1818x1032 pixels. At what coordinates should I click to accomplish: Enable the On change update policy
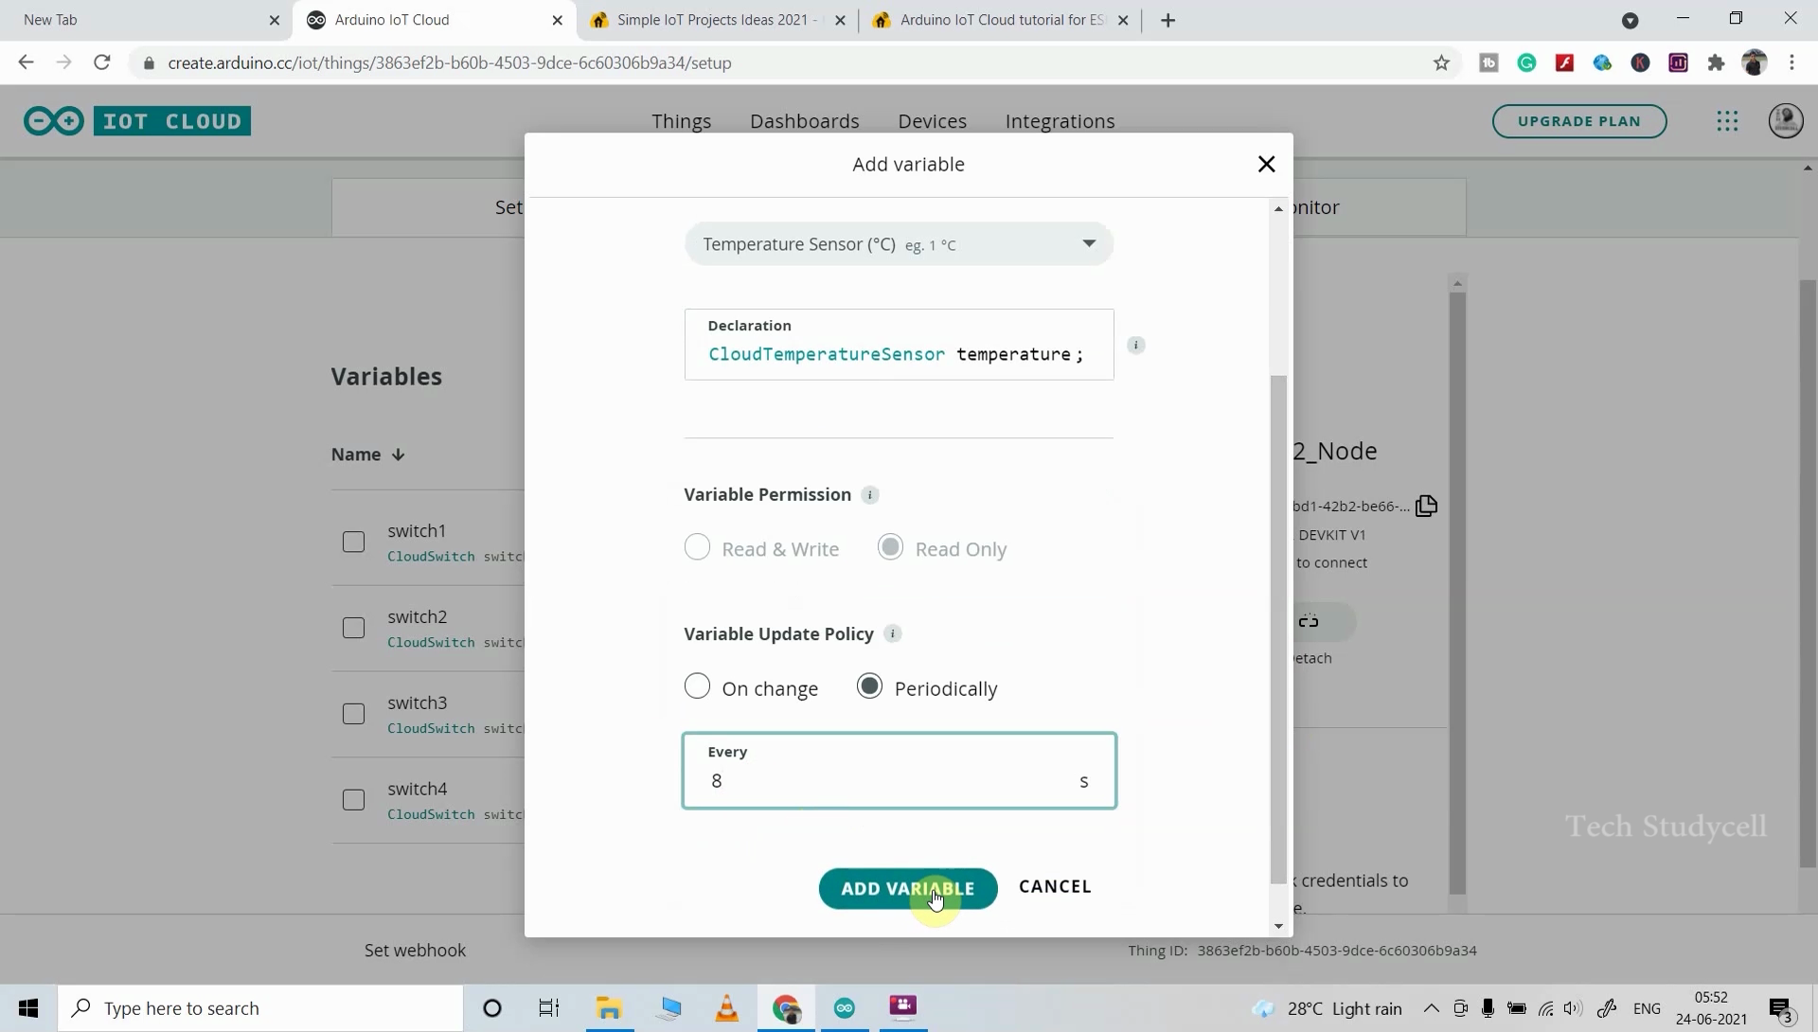click(x=698, y=687)
